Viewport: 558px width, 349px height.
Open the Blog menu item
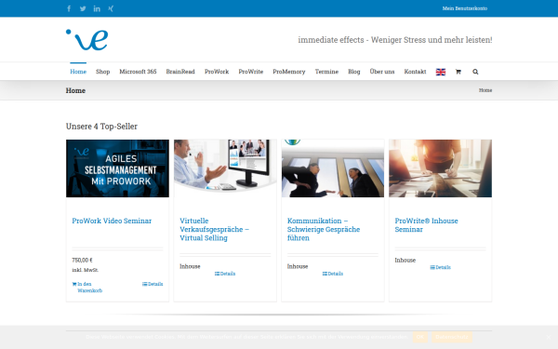tap(354, 72)
